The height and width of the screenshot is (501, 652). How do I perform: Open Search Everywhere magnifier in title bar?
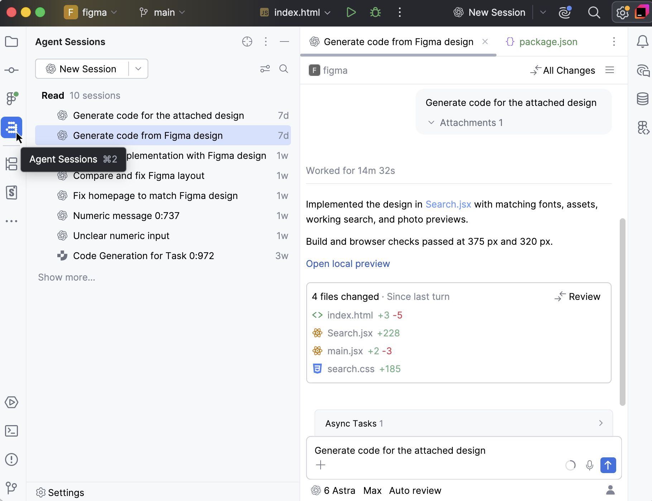pos(594,13)
